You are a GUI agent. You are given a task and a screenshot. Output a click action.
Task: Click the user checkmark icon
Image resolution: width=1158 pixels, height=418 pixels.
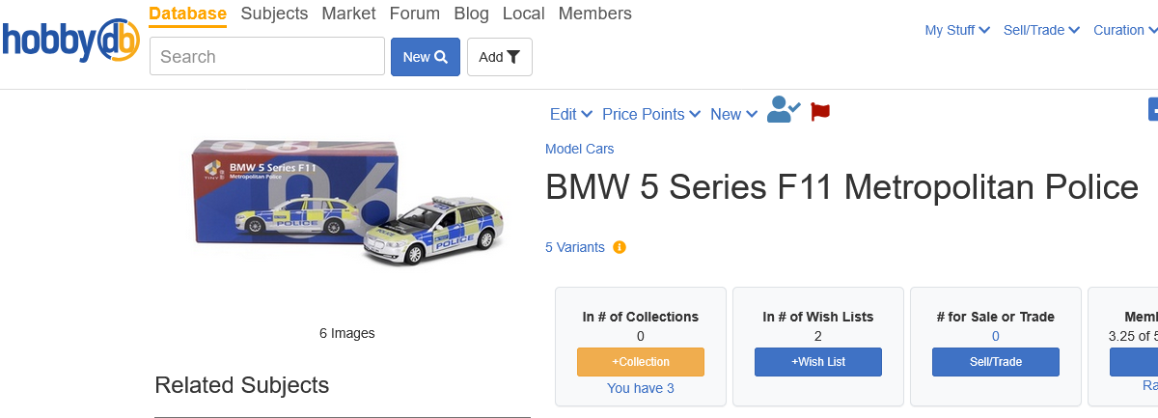click(x=784, y=111)
